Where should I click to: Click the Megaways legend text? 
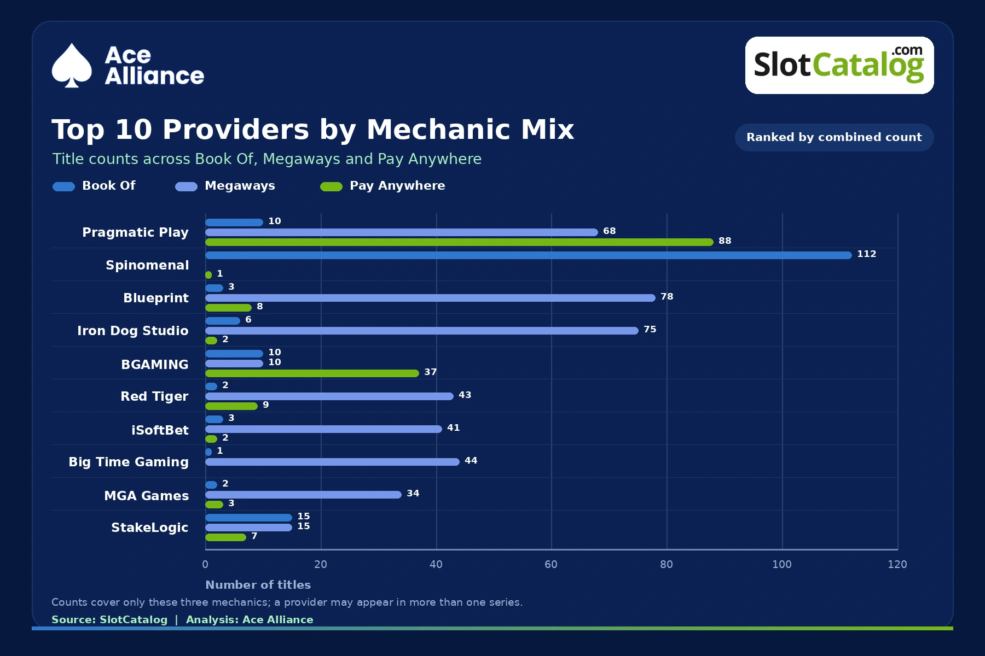click(240, 186)
